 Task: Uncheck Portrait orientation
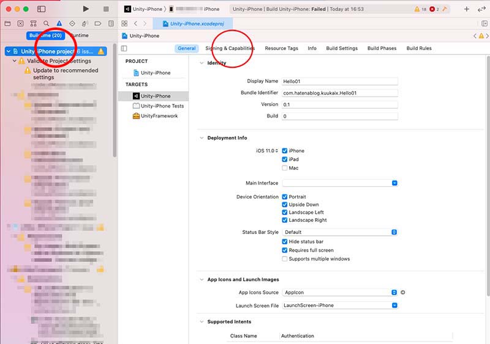(284, 197)
